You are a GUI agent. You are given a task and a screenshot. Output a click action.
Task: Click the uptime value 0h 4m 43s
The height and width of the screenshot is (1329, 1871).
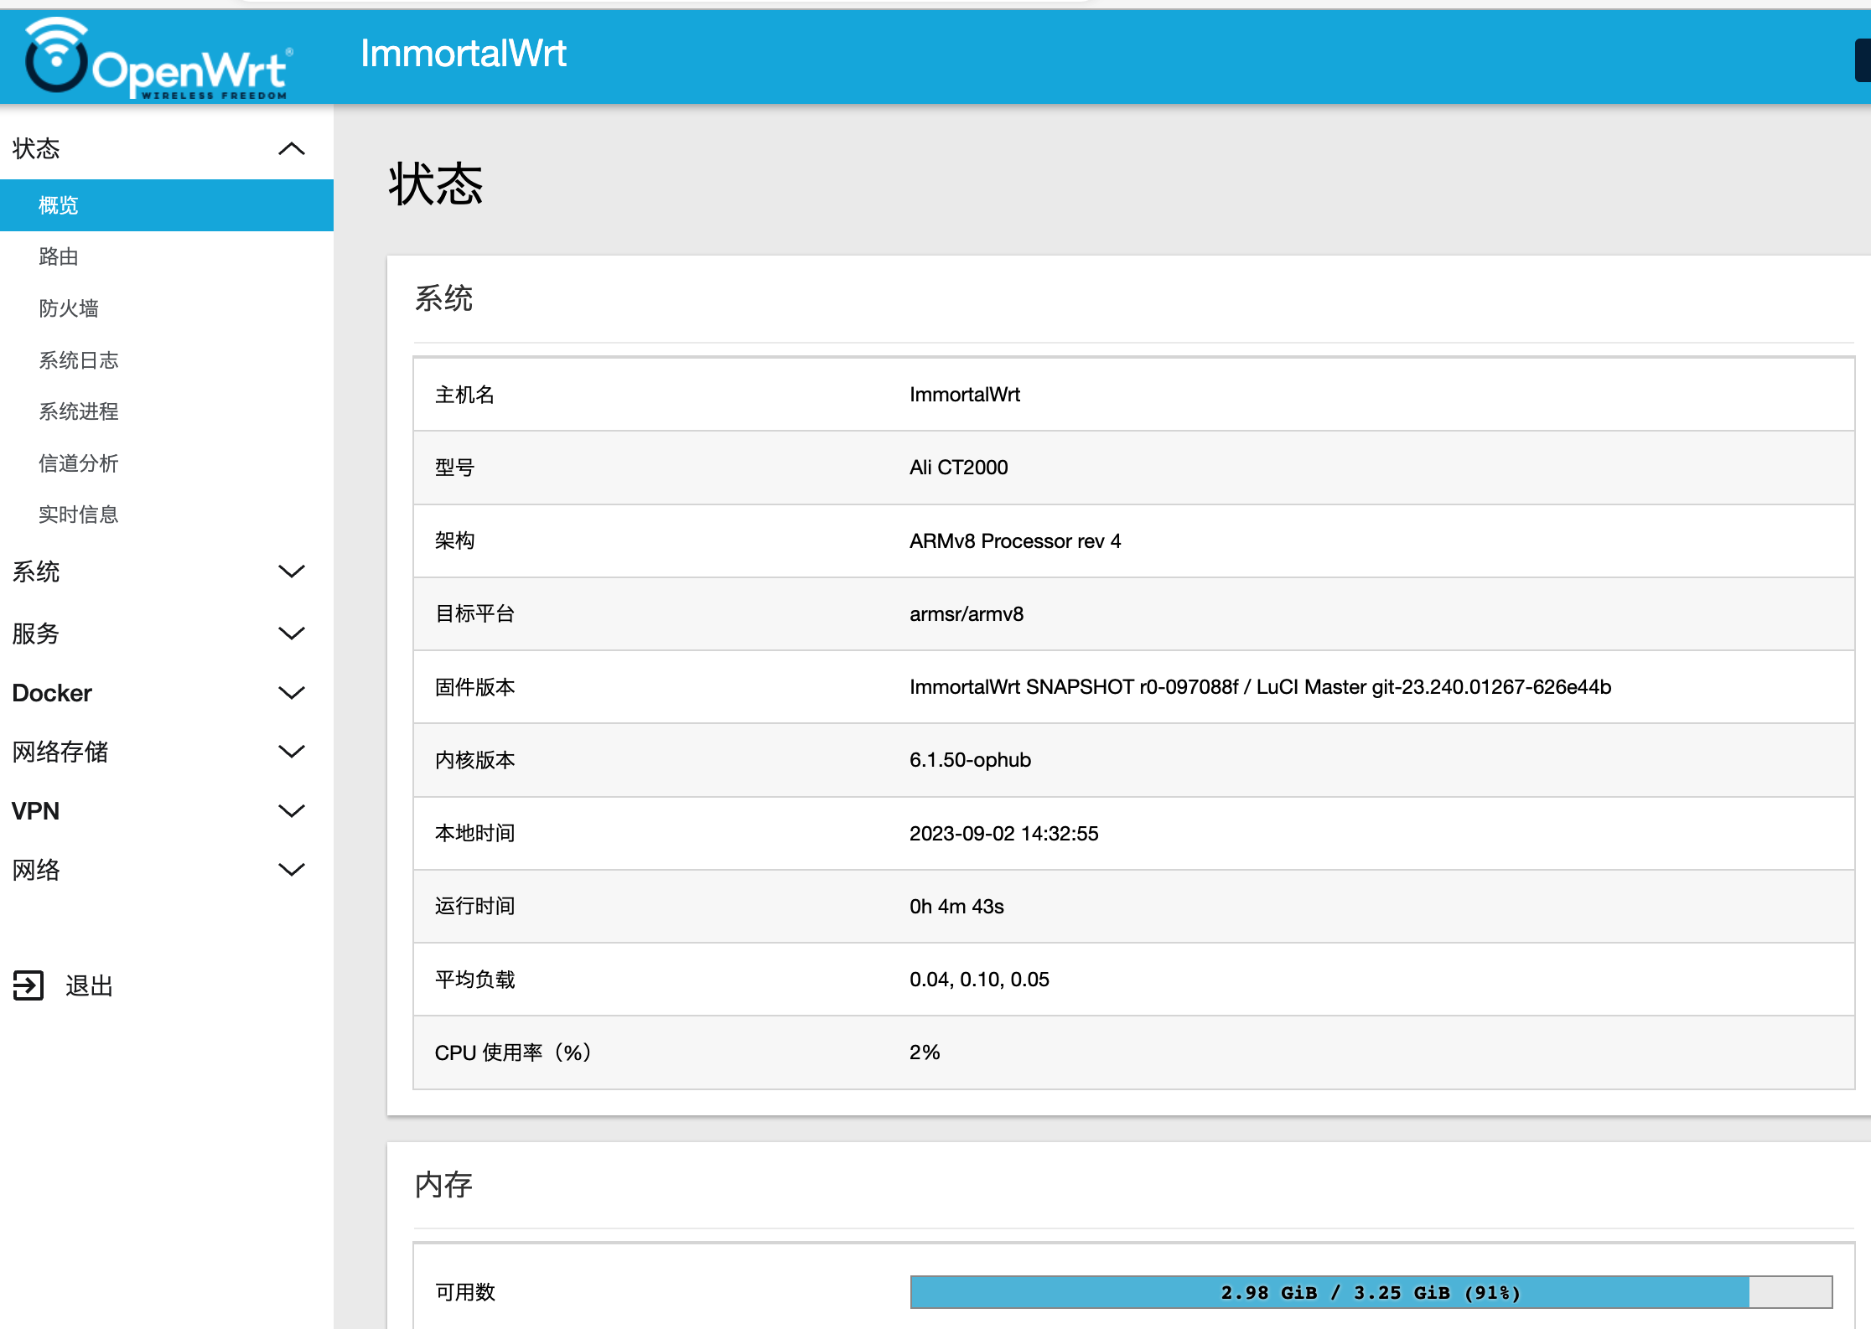click(956, 907)
